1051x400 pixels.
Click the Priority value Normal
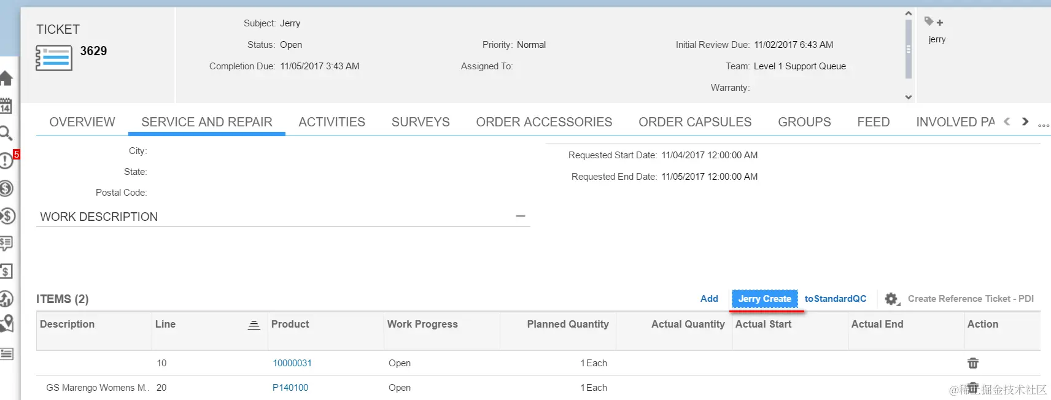(x=531, y=45)
